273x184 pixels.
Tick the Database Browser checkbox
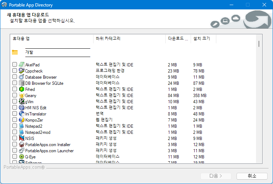[14, 77]
